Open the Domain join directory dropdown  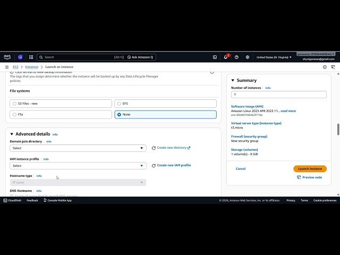[x=78, y=148]
